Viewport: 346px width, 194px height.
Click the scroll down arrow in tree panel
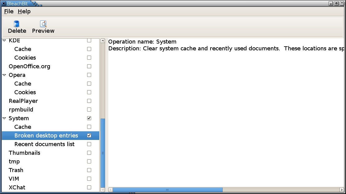[x=103, y=189]
